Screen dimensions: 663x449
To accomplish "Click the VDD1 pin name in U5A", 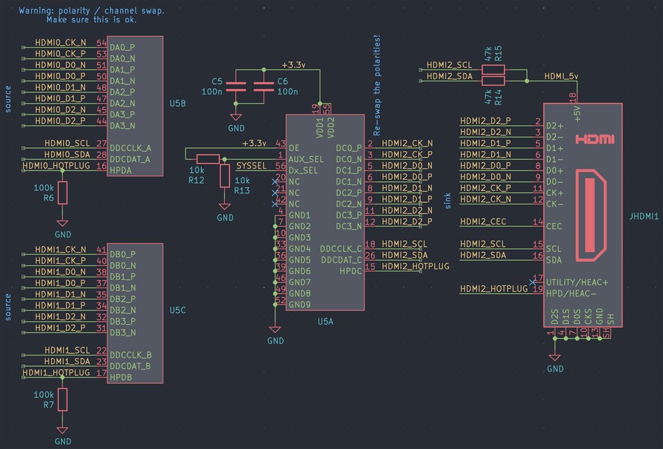I will pos(320,128).
